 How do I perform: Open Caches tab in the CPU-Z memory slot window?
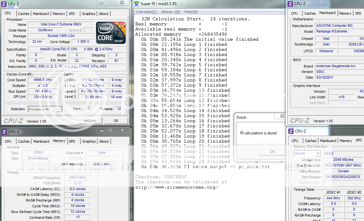coord(311,141)
